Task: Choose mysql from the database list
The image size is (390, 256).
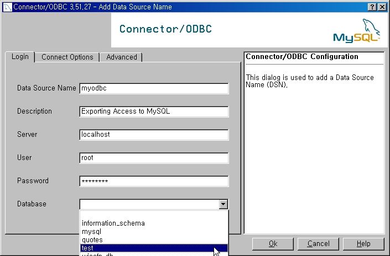Action: pos(154,231)
